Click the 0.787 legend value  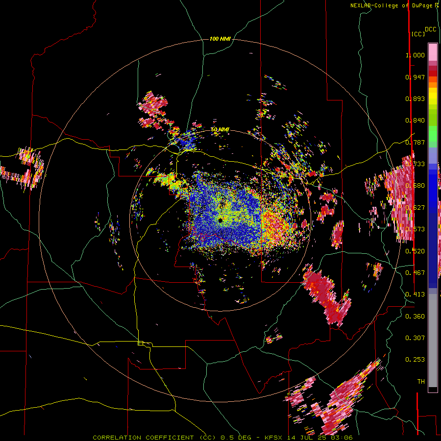pyautogui.click(x=415, y=142)
